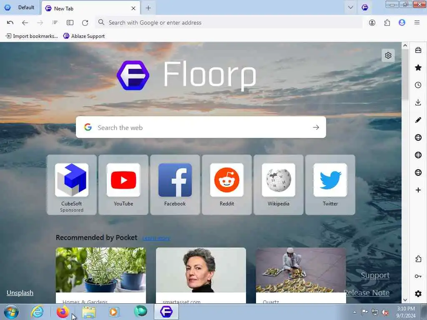Show hidden system tray icons

[x=354, y=312]
